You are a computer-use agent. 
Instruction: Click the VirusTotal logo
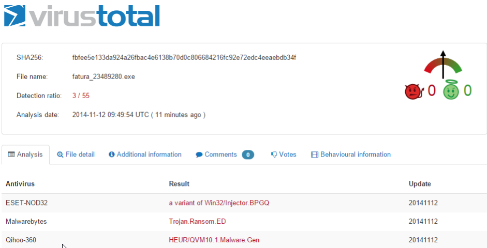pos(82,16)
